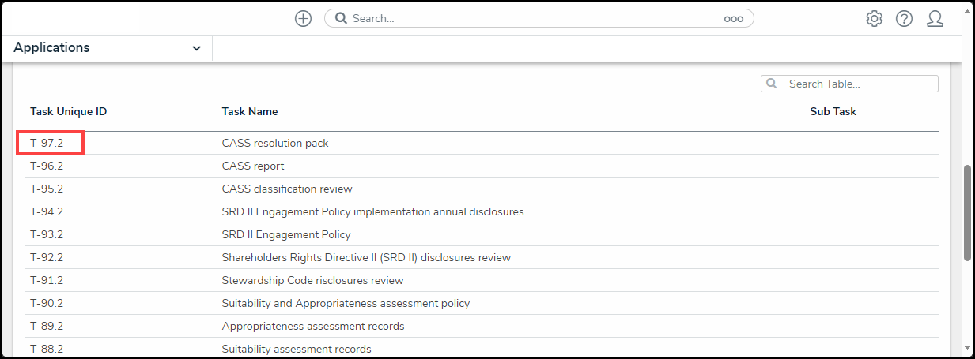This screenshot has height=359, width=975.
Task: Click the scrollbar down arrow
Action: coord(967,346)
